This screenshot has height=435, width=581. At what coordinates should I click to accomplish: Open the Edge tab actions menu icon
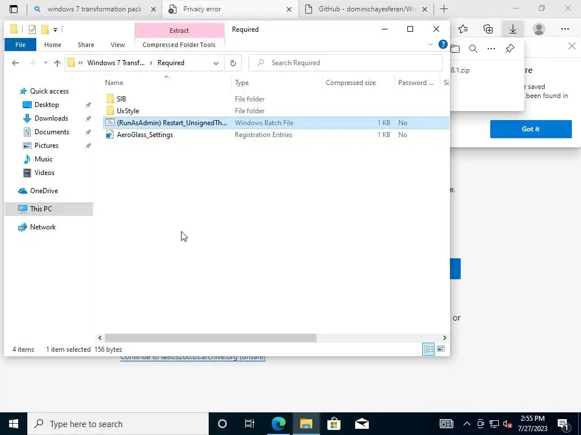tap(14, 9)
